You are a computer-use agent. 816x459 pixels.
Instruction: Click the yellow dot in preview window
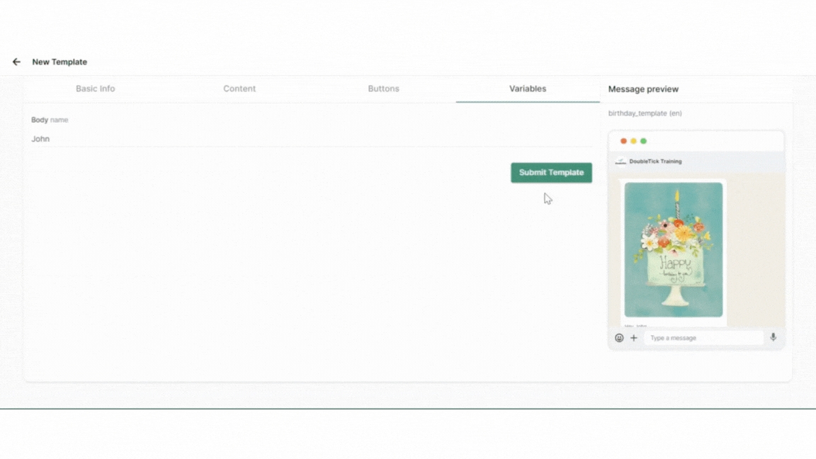633,141
